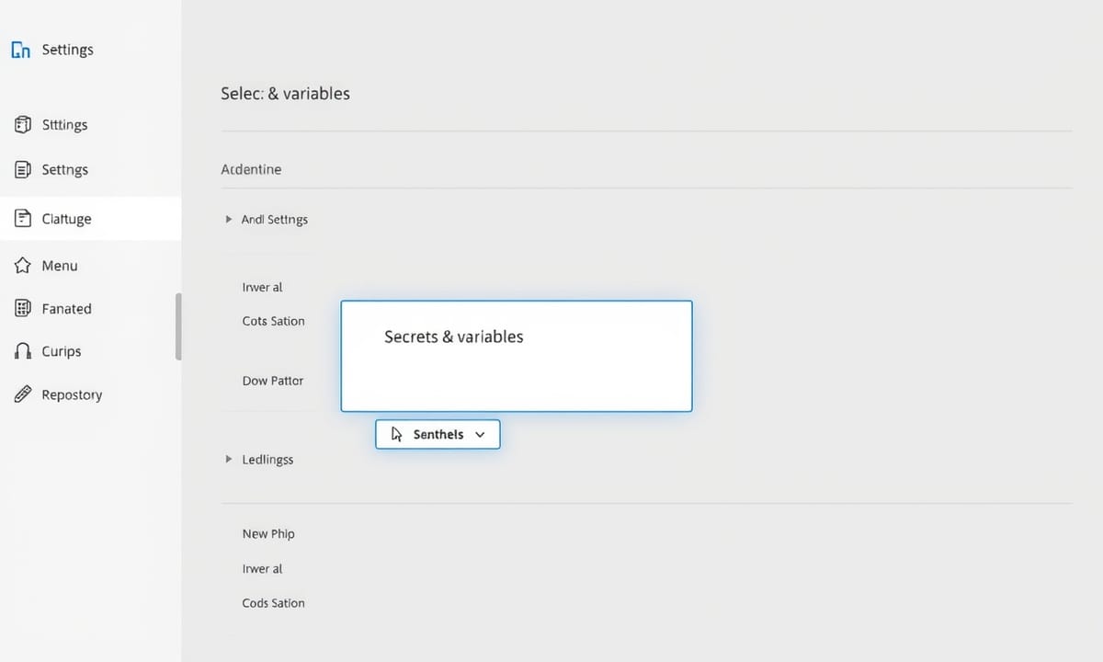Select the Settngs document icon
Viewport: 1103px width, 662px height.
click(x=23, y=170)
